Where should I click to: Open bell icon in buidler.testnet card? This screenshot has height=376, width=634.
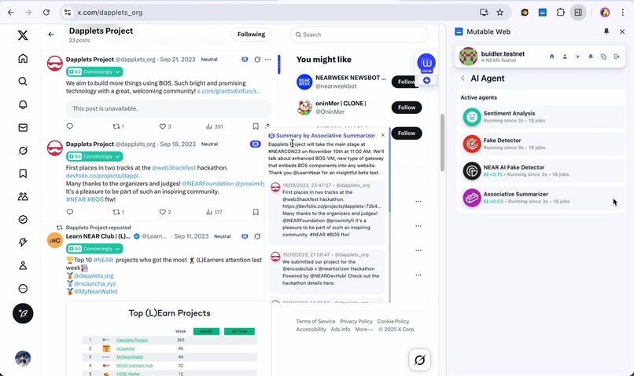point(591,57)
